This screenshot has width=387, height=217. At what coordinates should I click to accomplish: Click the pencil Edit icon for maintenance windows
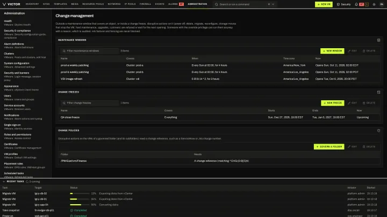(x=349, y=51)
